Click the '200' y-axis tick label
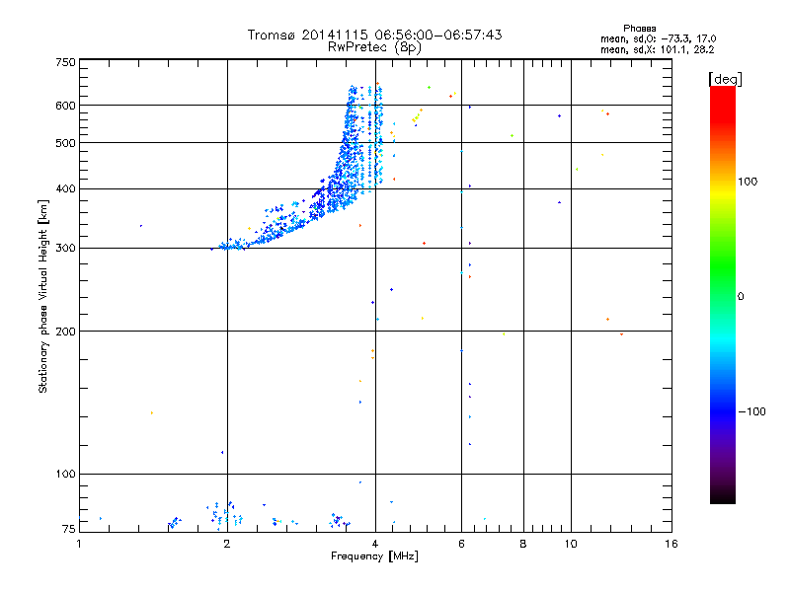The height and width of the screenshot is (592, 790). tap(65, 332)
